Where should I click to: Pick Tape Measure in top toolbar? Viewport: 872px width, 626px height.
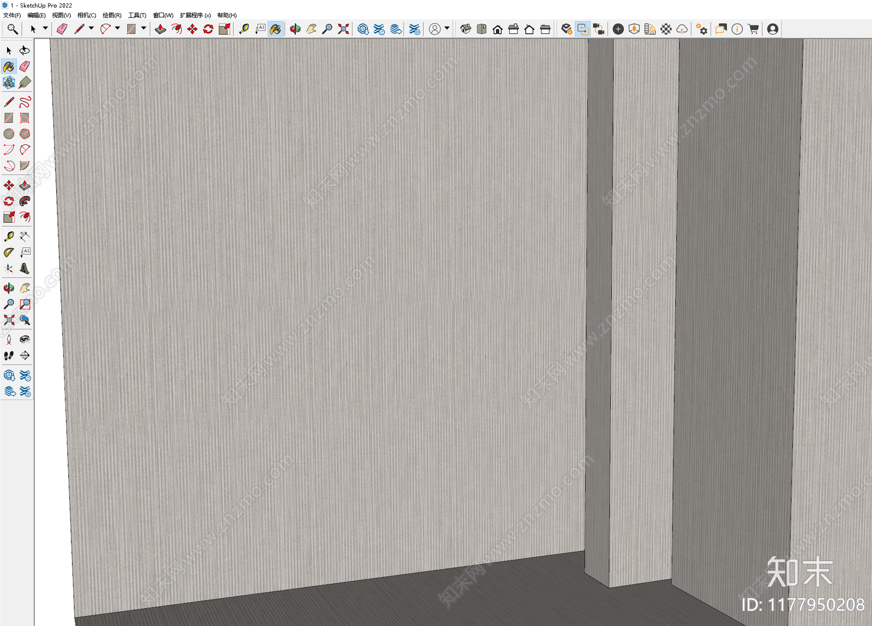(244, 29)
